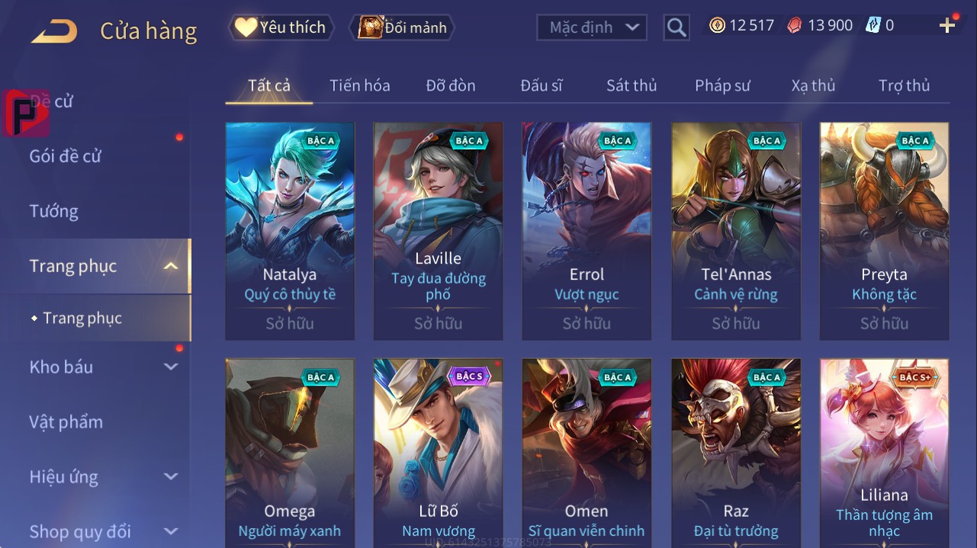Open the search magnifier icon
This screenshot has height=548, width=977.
tap(676, 27)
